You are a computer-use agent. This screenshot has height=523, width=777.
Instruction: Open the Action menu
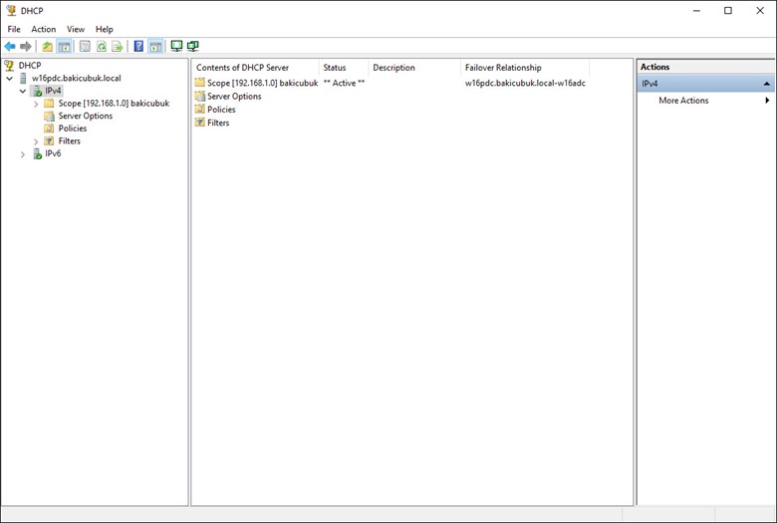coord(43,29)
